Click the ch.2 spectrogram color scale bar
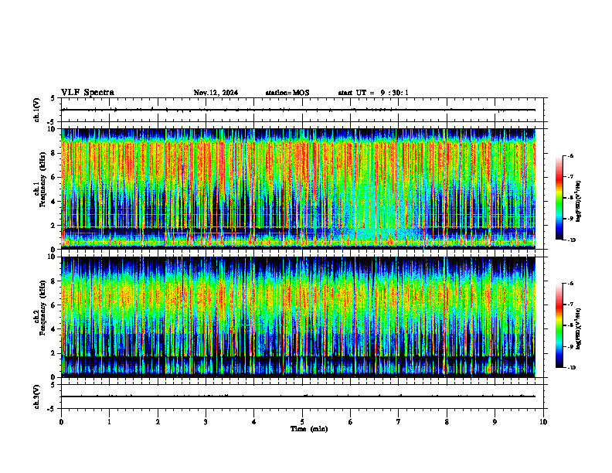The height and width of the screenshot is (473, 612). (559, 325)
